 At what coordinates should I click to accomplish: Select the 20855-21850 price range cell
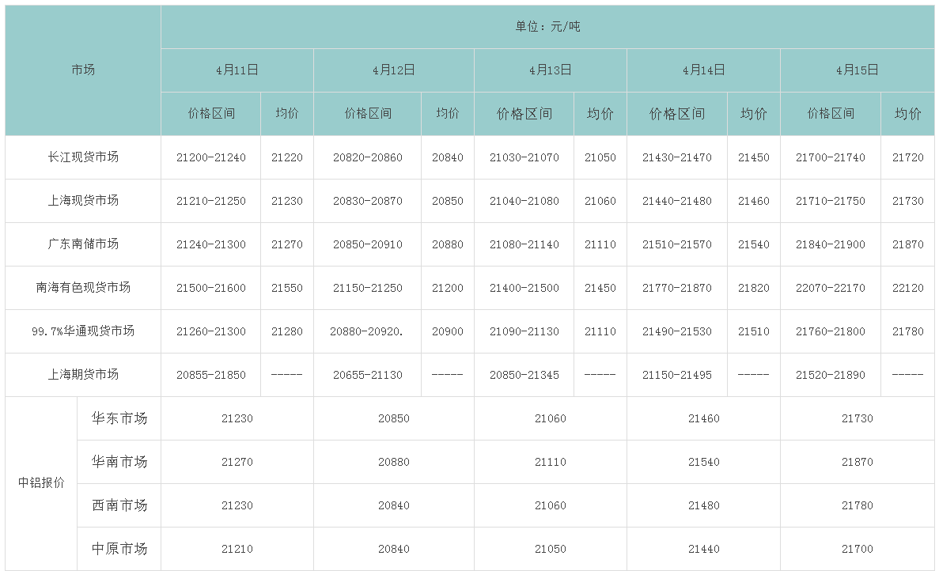(211, 375)
